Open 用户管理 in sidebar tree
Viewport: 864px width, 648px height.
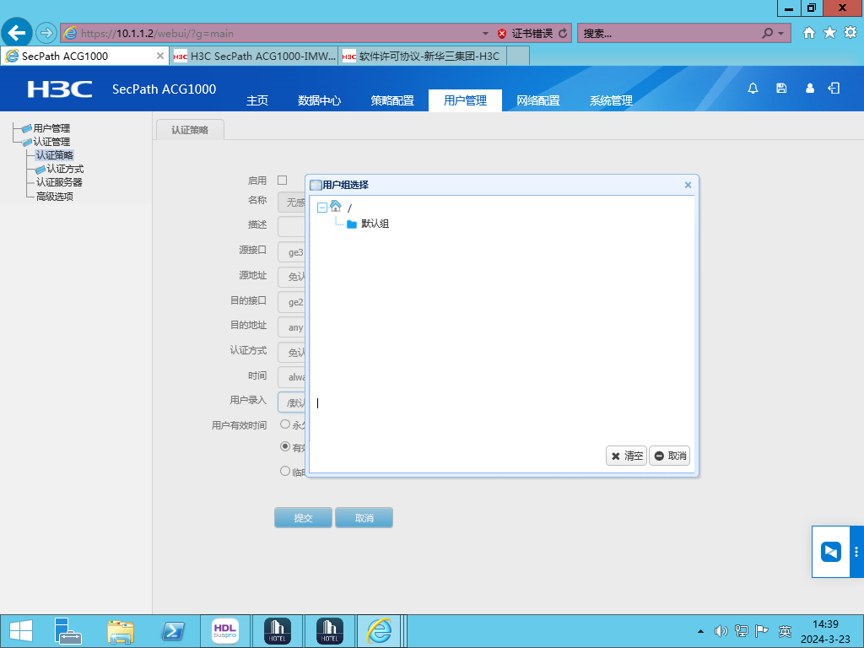[x=51, y=128]
